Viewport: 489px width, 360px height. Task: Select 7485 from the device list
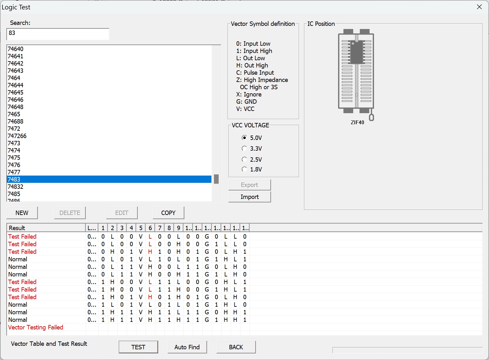click(14, 194)
